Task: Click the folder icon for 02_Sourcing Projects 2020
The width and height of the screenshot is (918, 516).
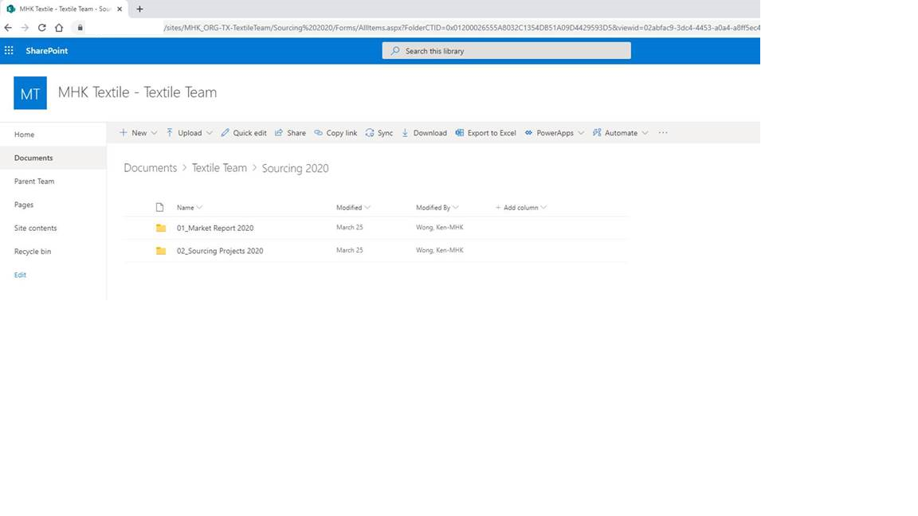Action: coord(162,250)
